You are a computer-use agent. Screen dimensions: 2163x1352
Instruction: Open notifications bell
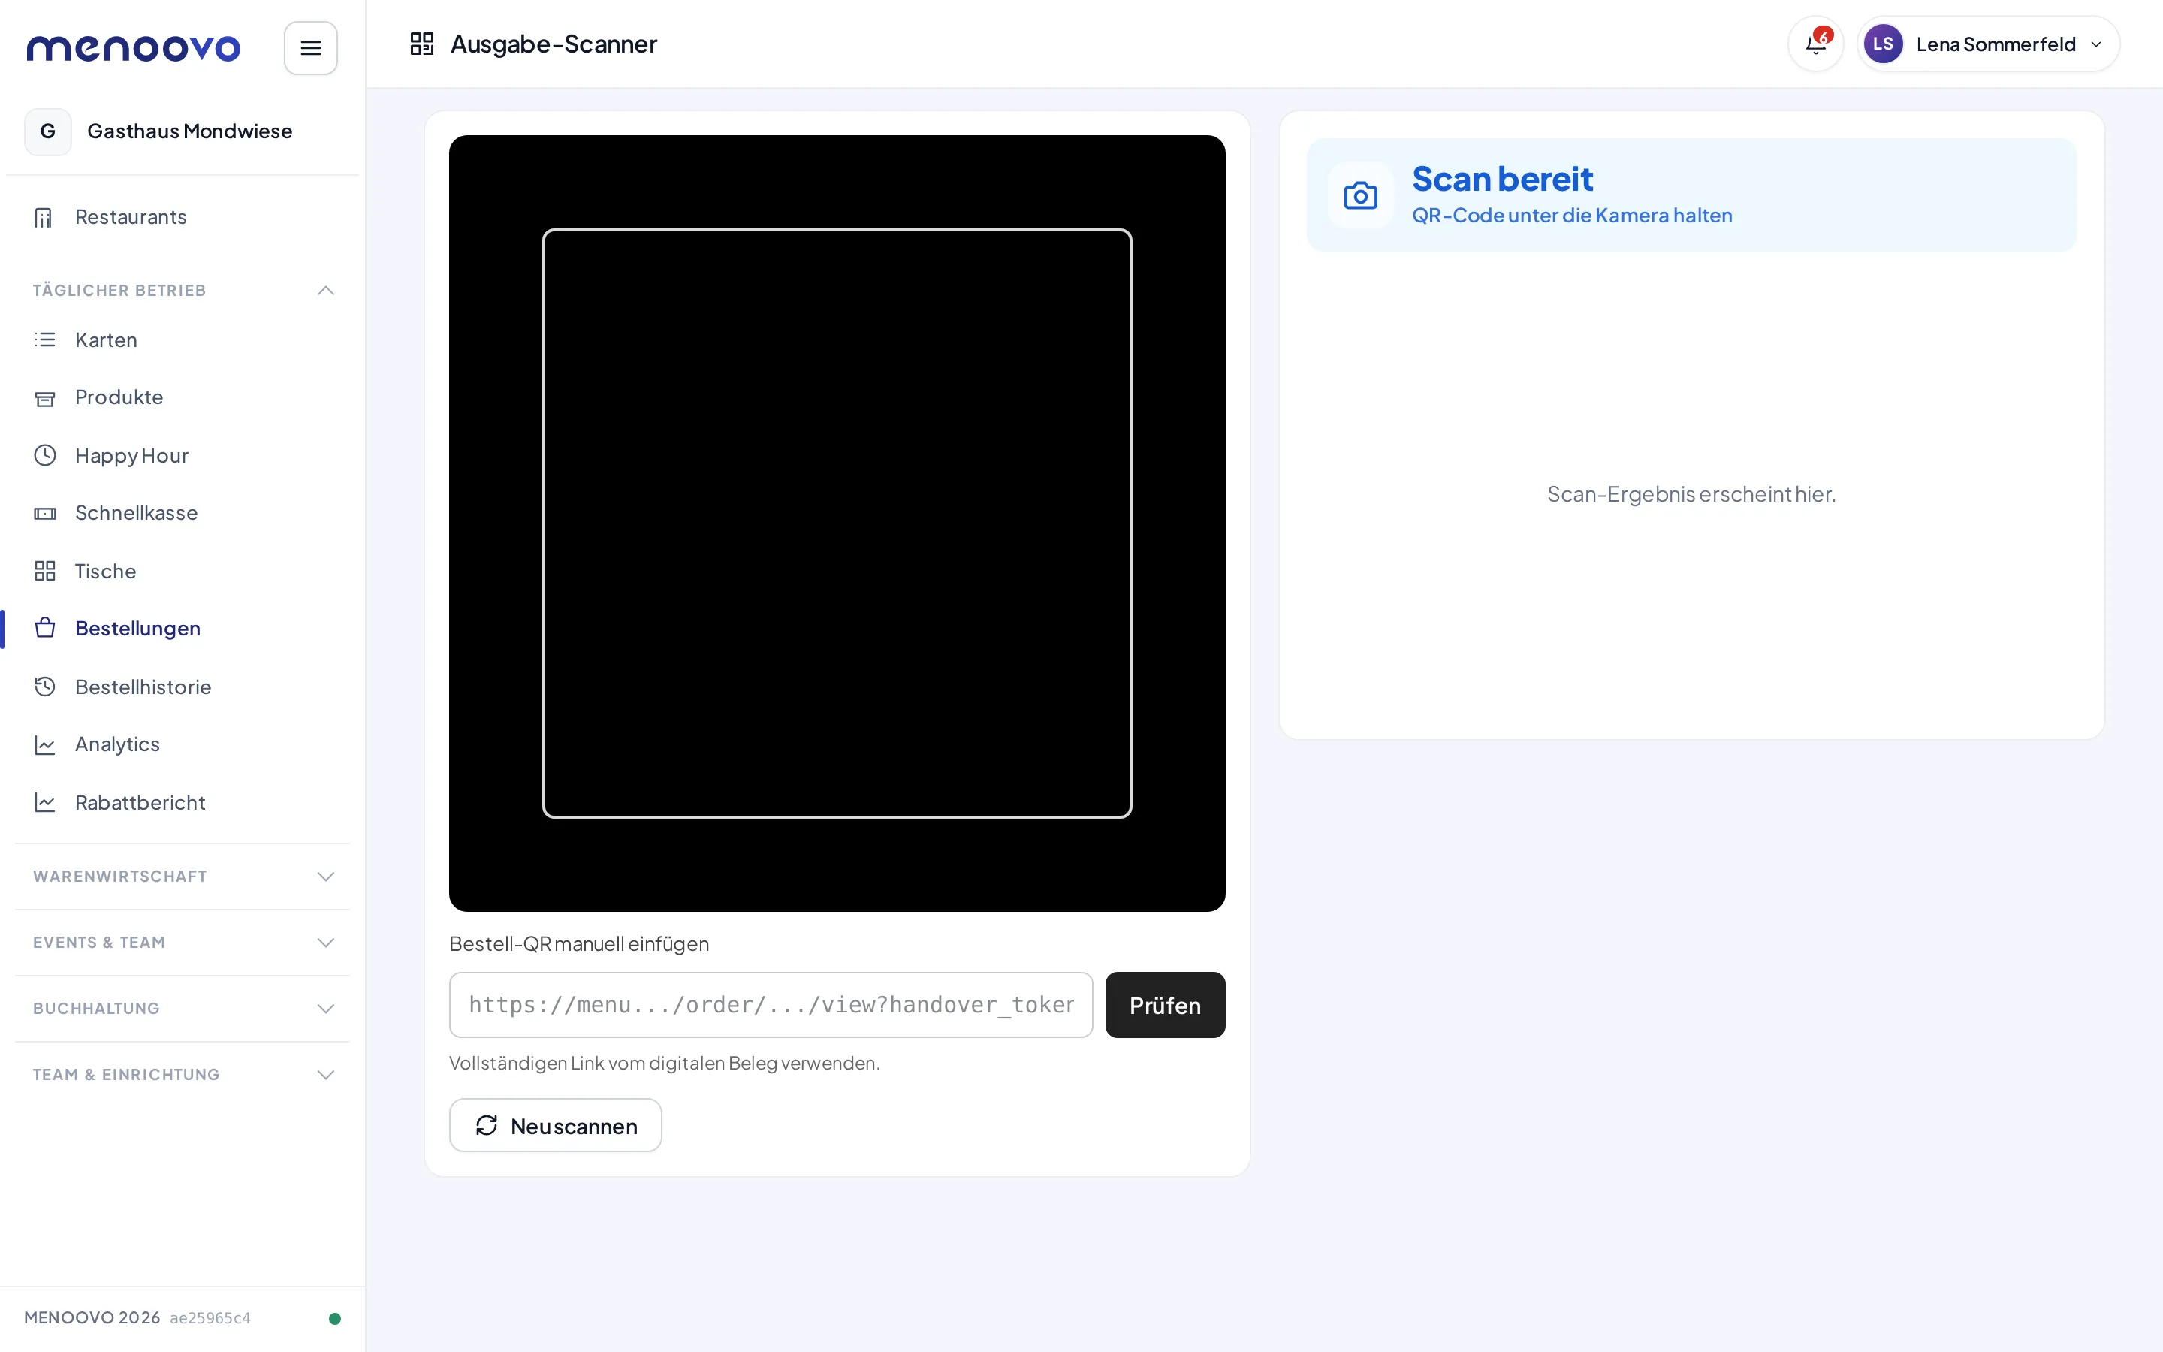click(1815, 44)
